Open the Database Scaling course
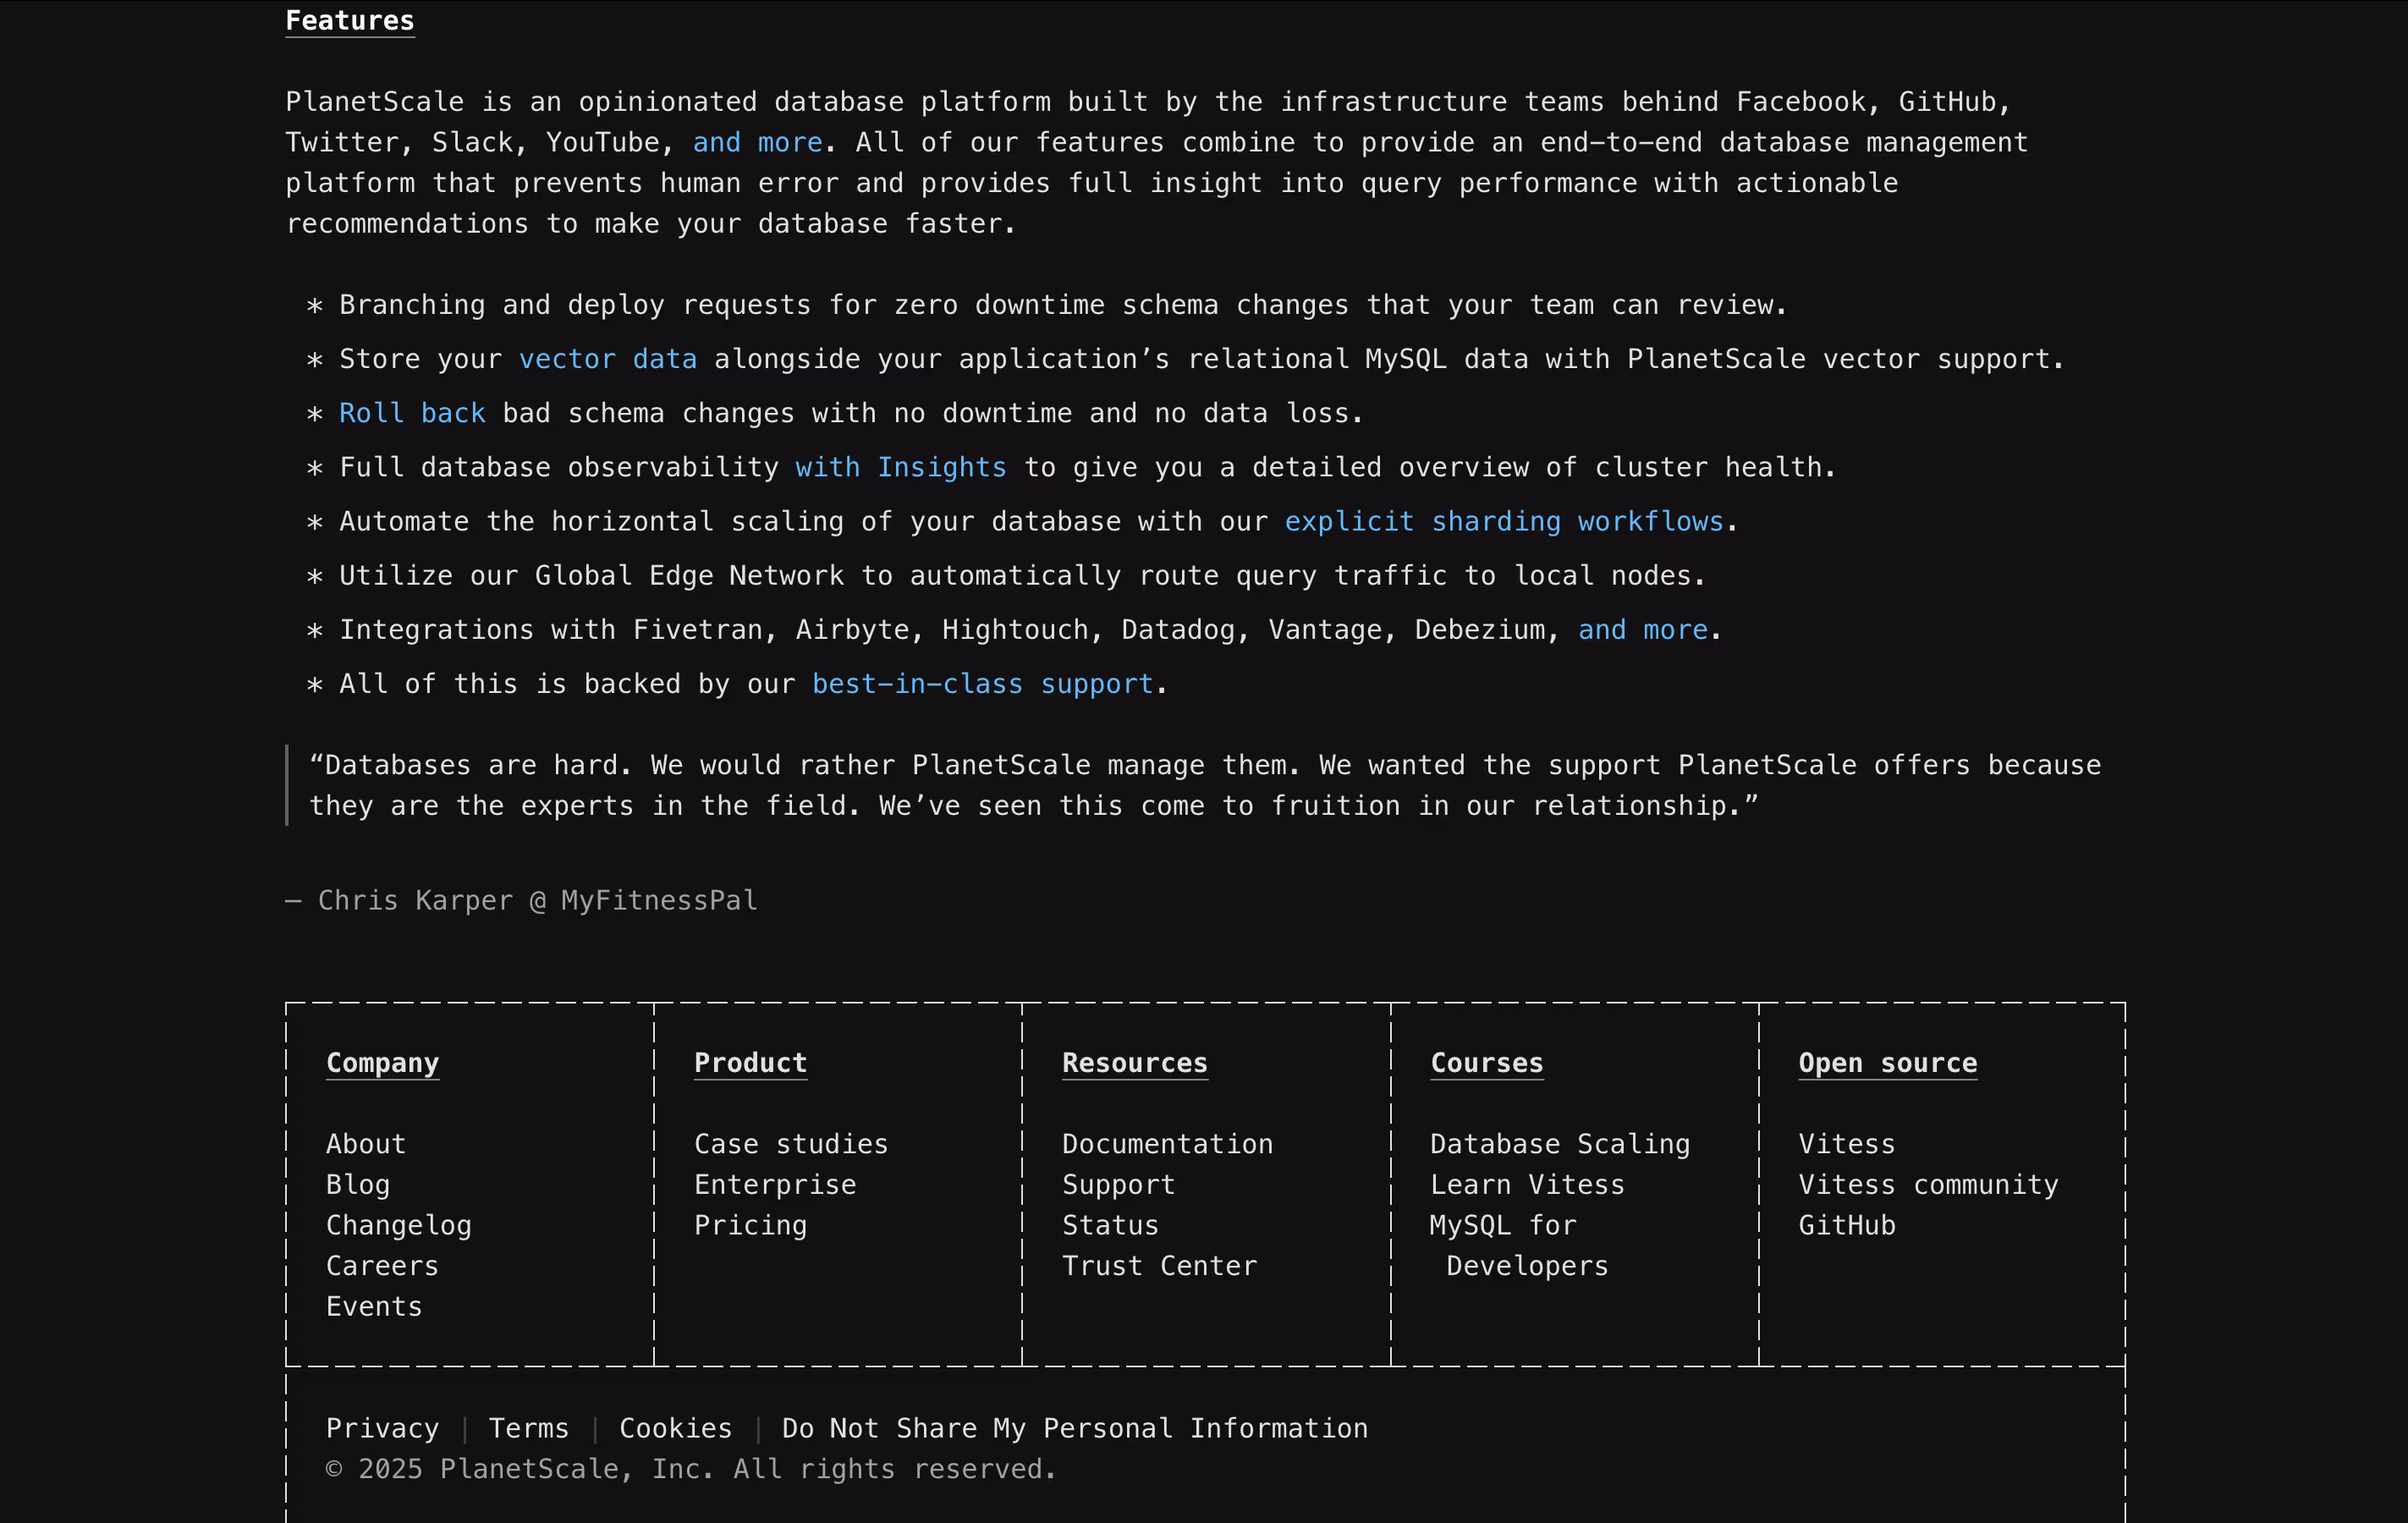This screenshot has height=1523, width=2408. click(1559, 1144)
